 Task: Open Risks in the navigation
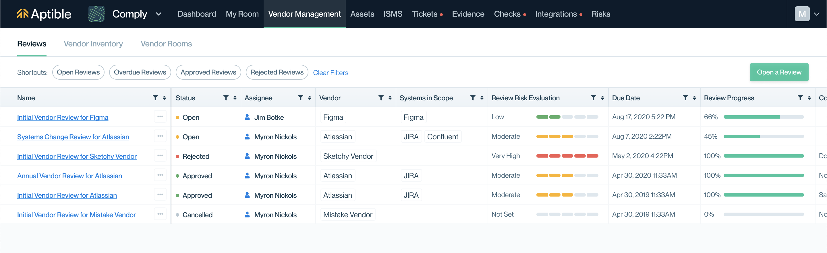point(601,14)
